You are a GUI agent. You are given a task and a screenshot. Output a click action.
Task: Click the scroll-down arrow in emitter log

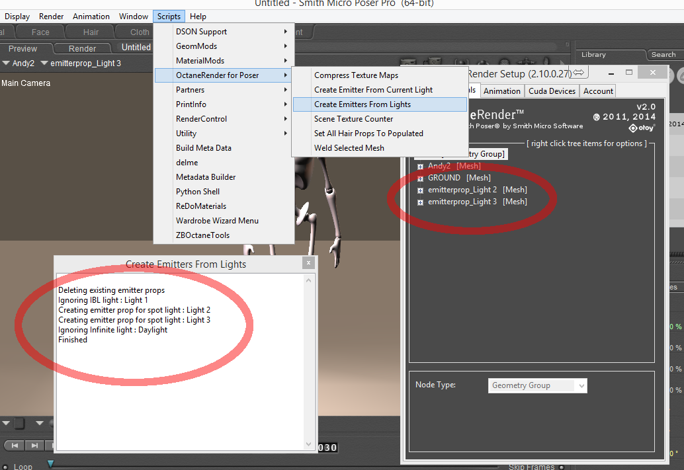(308, 444)
